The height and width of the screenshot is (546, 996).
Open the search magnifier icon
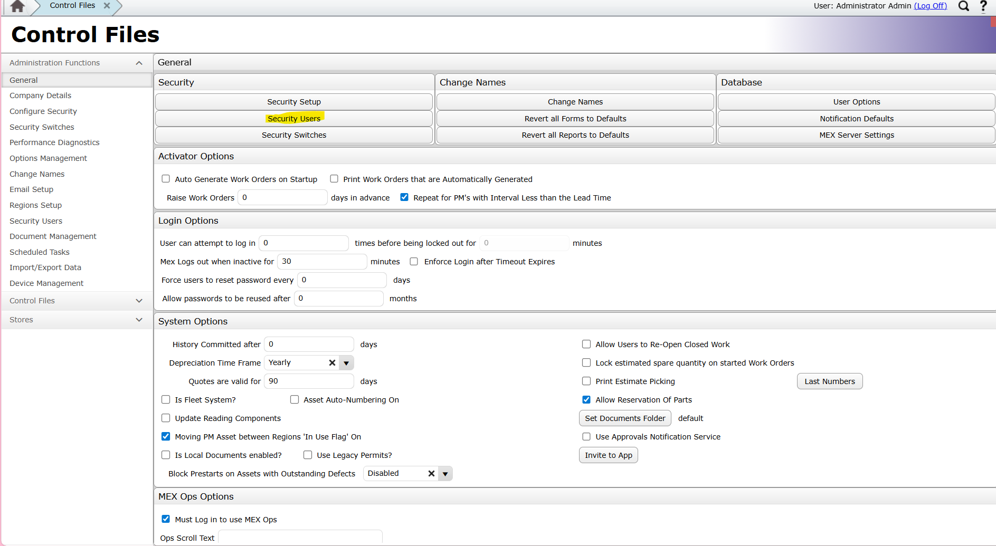coord(963,6)
